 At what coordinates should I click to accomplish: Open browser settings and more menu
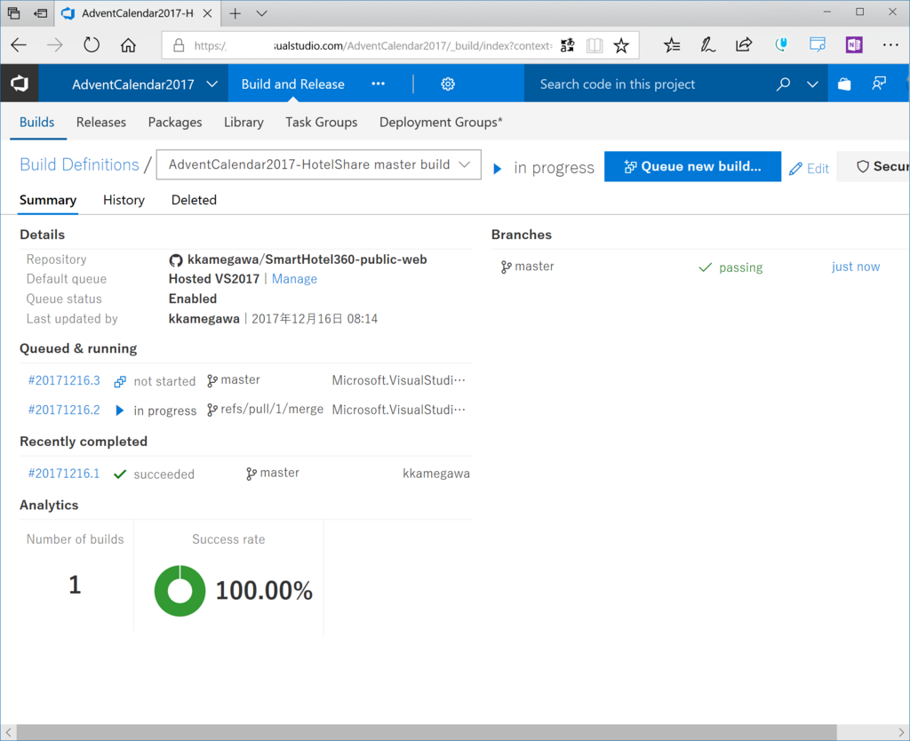point(890,44)
